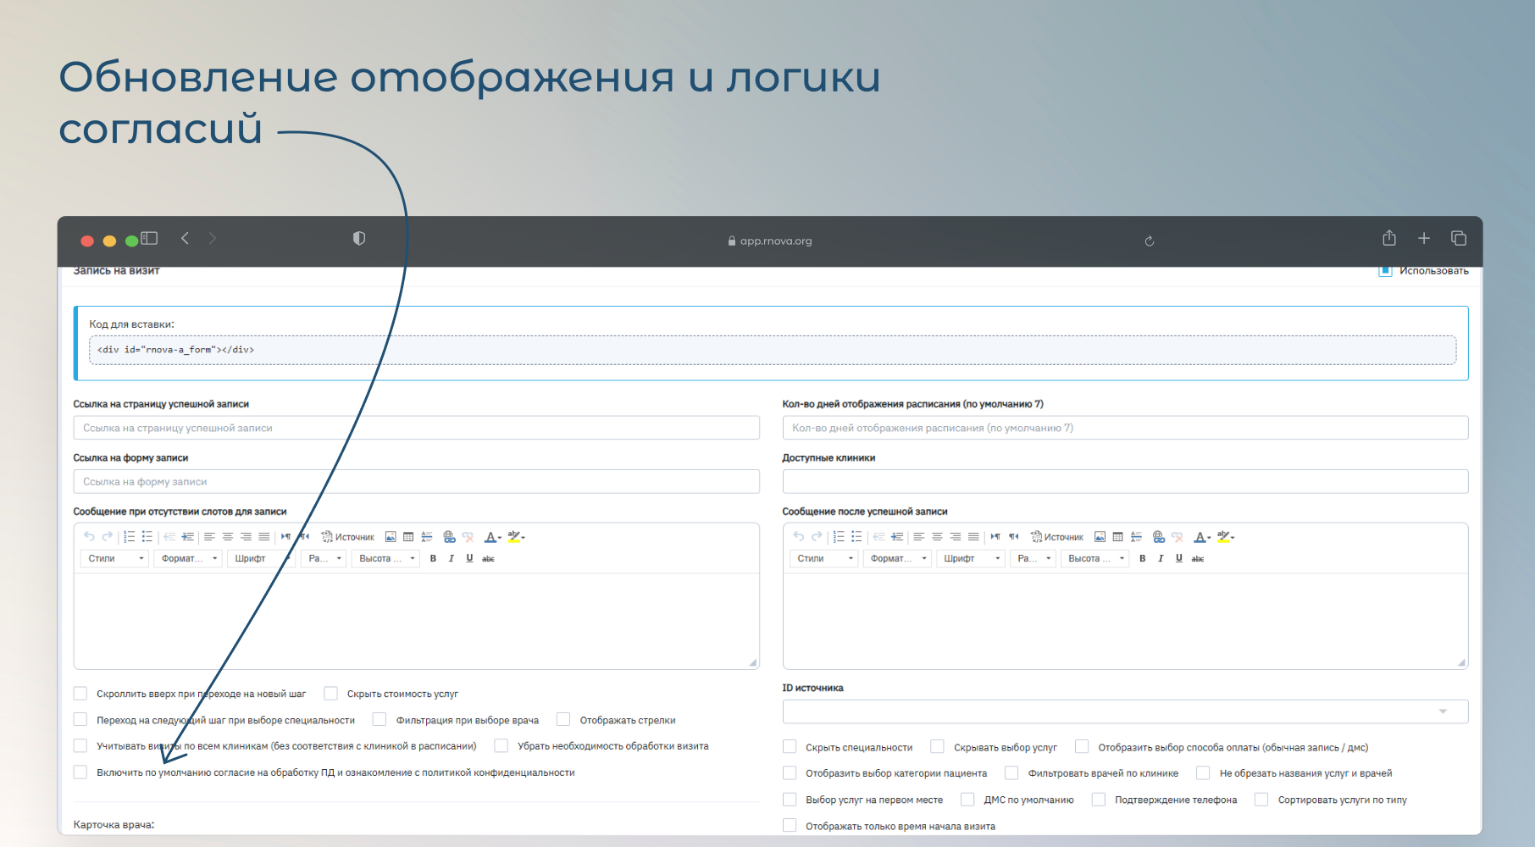Center-align text in the success message editor
The width and height of the screenshot is (1535, 847).
(x=936, y=537)
